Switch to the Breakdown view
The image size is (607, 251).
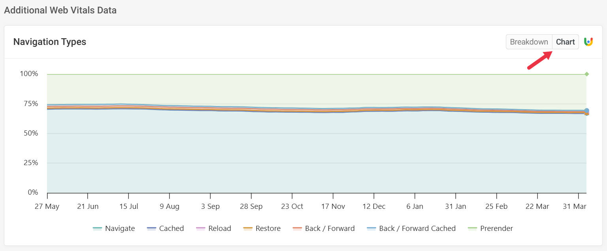529,42
